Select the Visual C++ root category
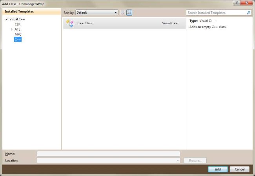This screenshot has width=255, height=176. click(x=17, y=19)
